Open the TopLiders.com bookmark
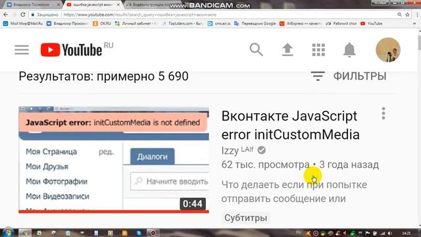The image size is (421, 237). coord(183,24)
